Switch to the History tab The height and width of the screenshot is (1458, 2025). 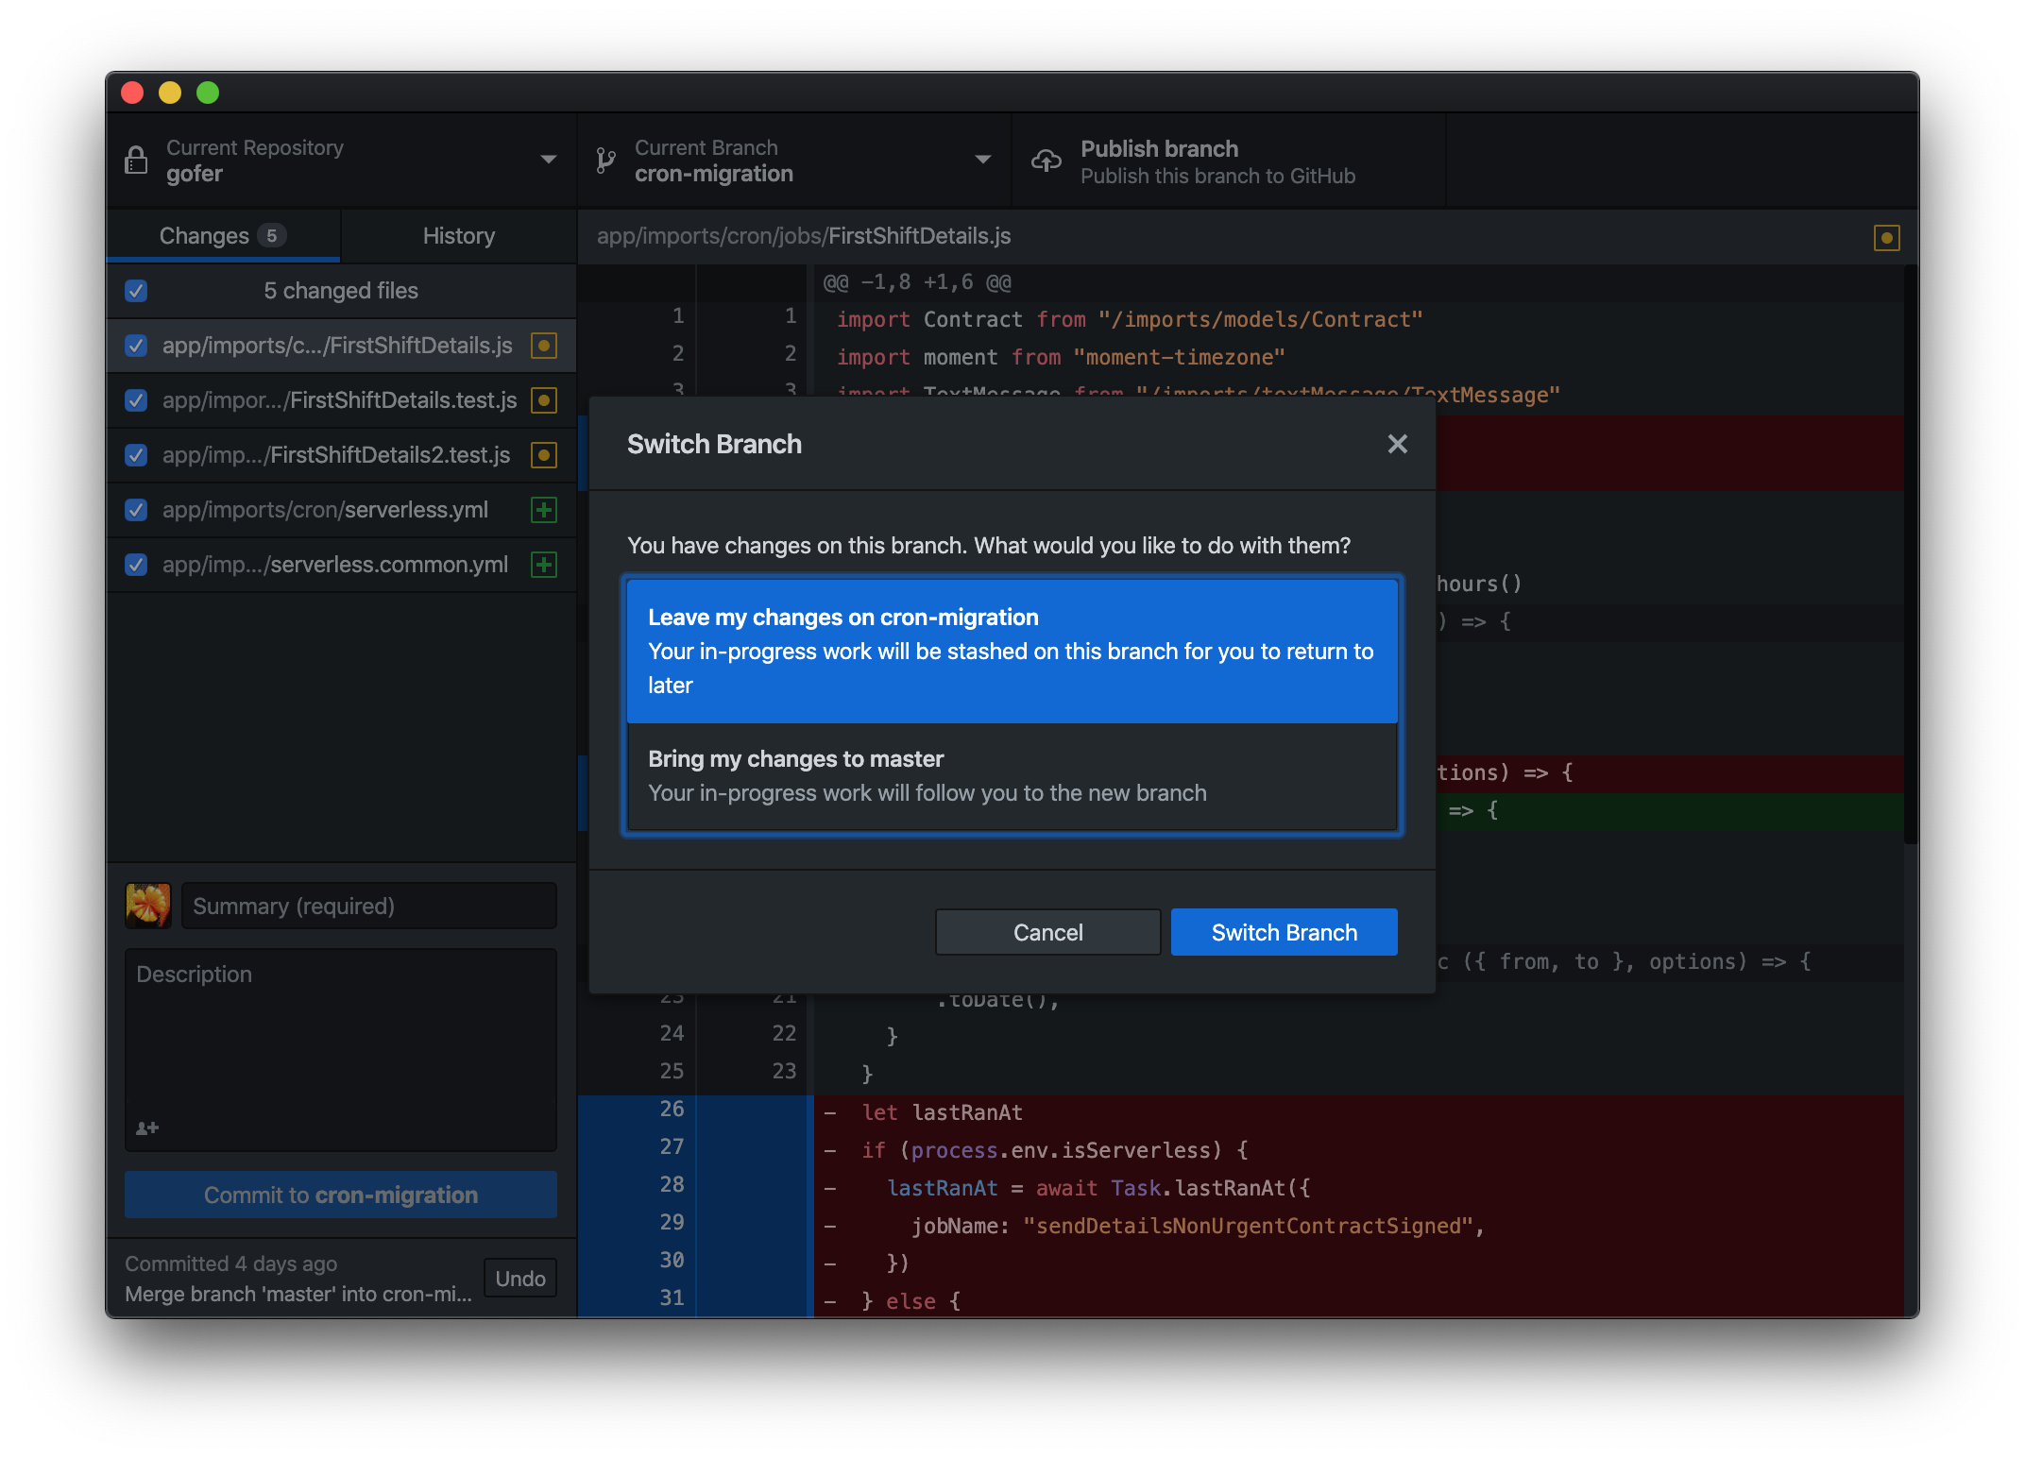click(x=457, y=236)
